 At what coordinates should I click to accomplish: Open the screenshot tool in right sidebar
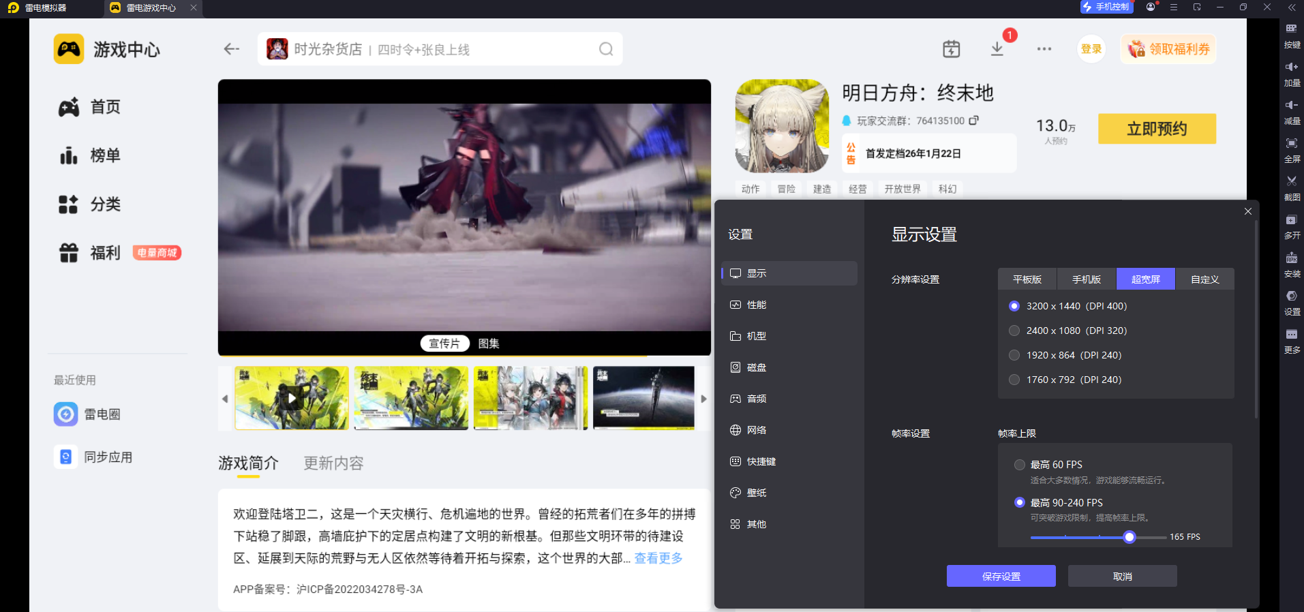[x=1291, y=182]
